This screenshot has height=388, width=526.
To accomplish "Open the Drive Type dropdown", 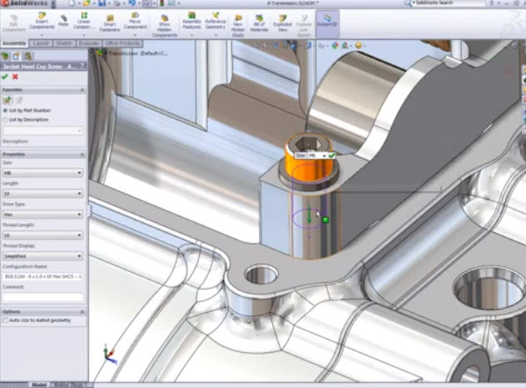I will pyautogui.click(x=42, y=215).
